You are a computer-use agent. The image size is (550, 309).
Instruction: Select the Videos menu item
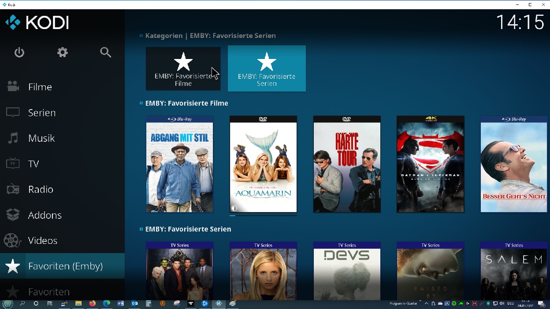(x=62, y=240)
